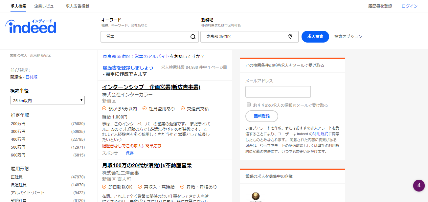Open the 検索半径 25 km以内 dropdown
428x202 pixels.
point(47,101)
